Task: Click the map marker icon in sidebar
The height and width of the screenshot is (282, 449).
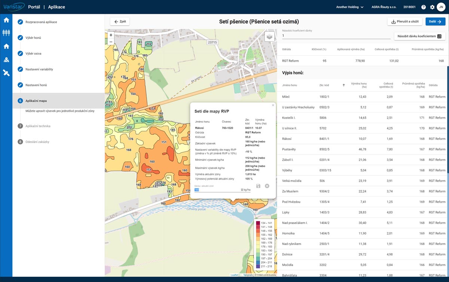Action: pyautogui.click(x=6, y=60)
